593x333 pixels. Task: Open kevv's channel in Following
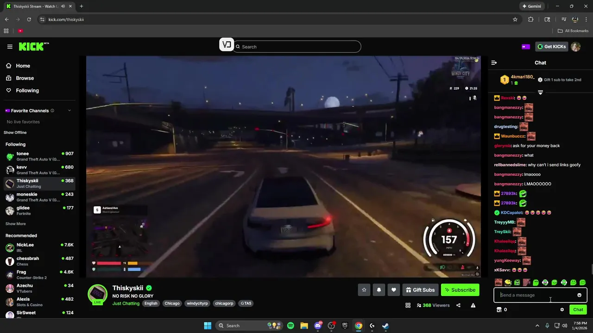pyautogui.click(x=39, y=170)
